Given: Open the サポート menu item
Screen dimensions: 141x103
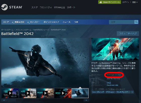Looking at the screenshot, I should [71, 7].
